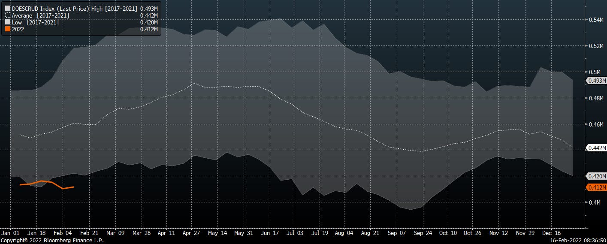
Task: Click the Dec-16 date on the x-axis
Action: pyautogui.click(x=550, y=233)
